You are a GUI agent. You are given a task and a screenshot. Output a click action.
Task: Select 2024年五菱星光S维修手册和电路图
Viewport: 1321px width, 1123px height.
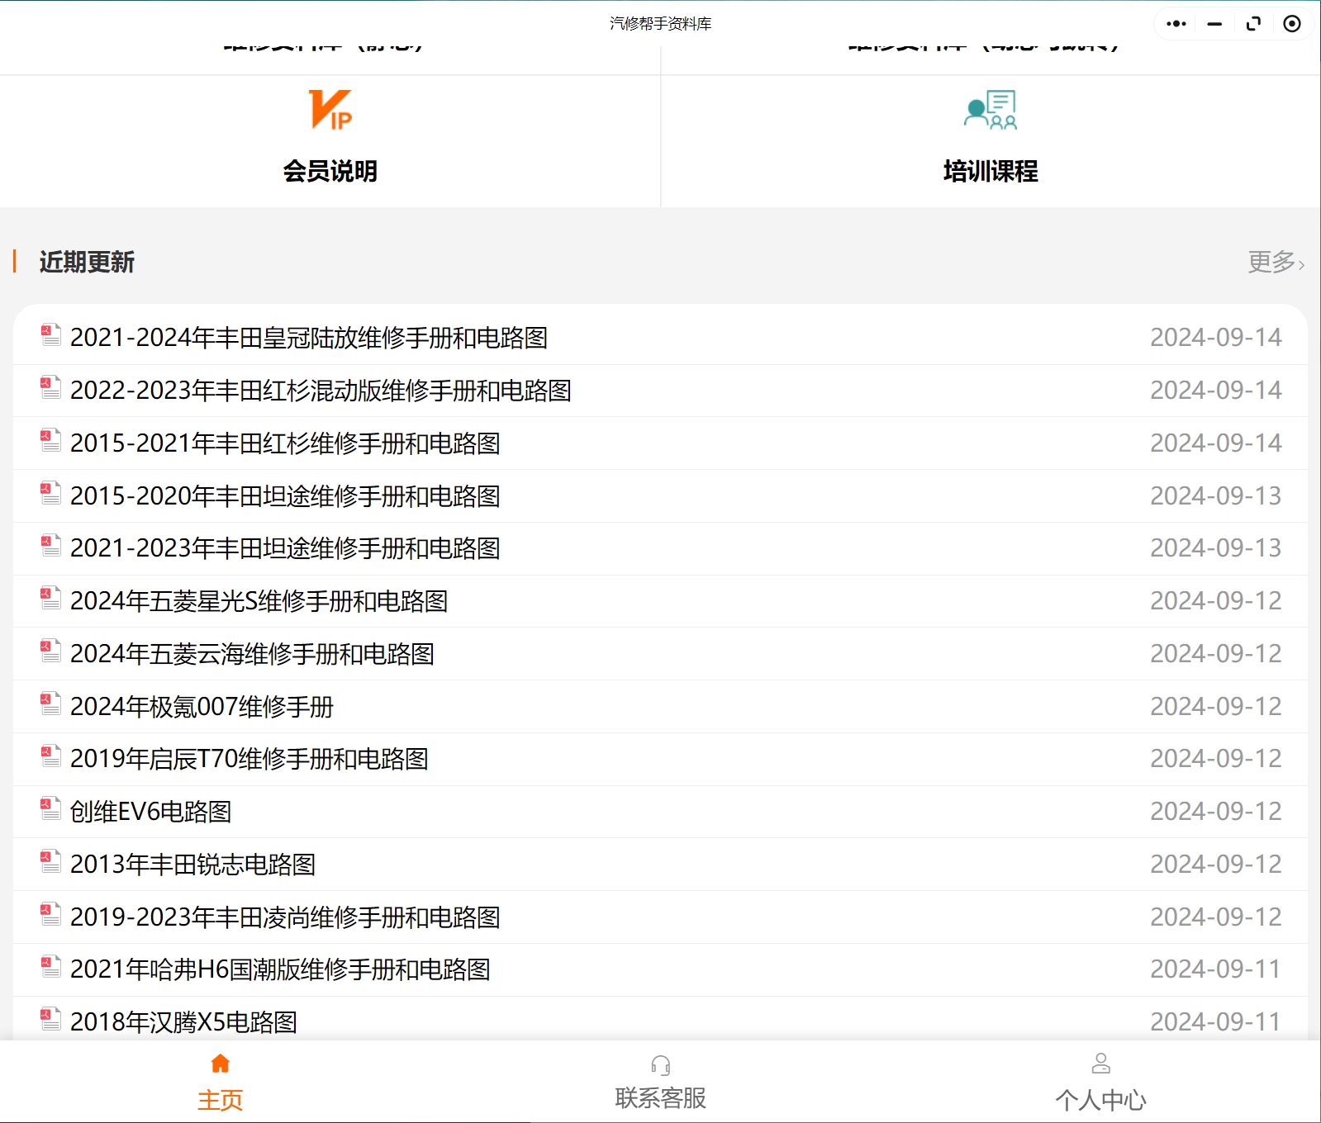click(x=259, y=601)
